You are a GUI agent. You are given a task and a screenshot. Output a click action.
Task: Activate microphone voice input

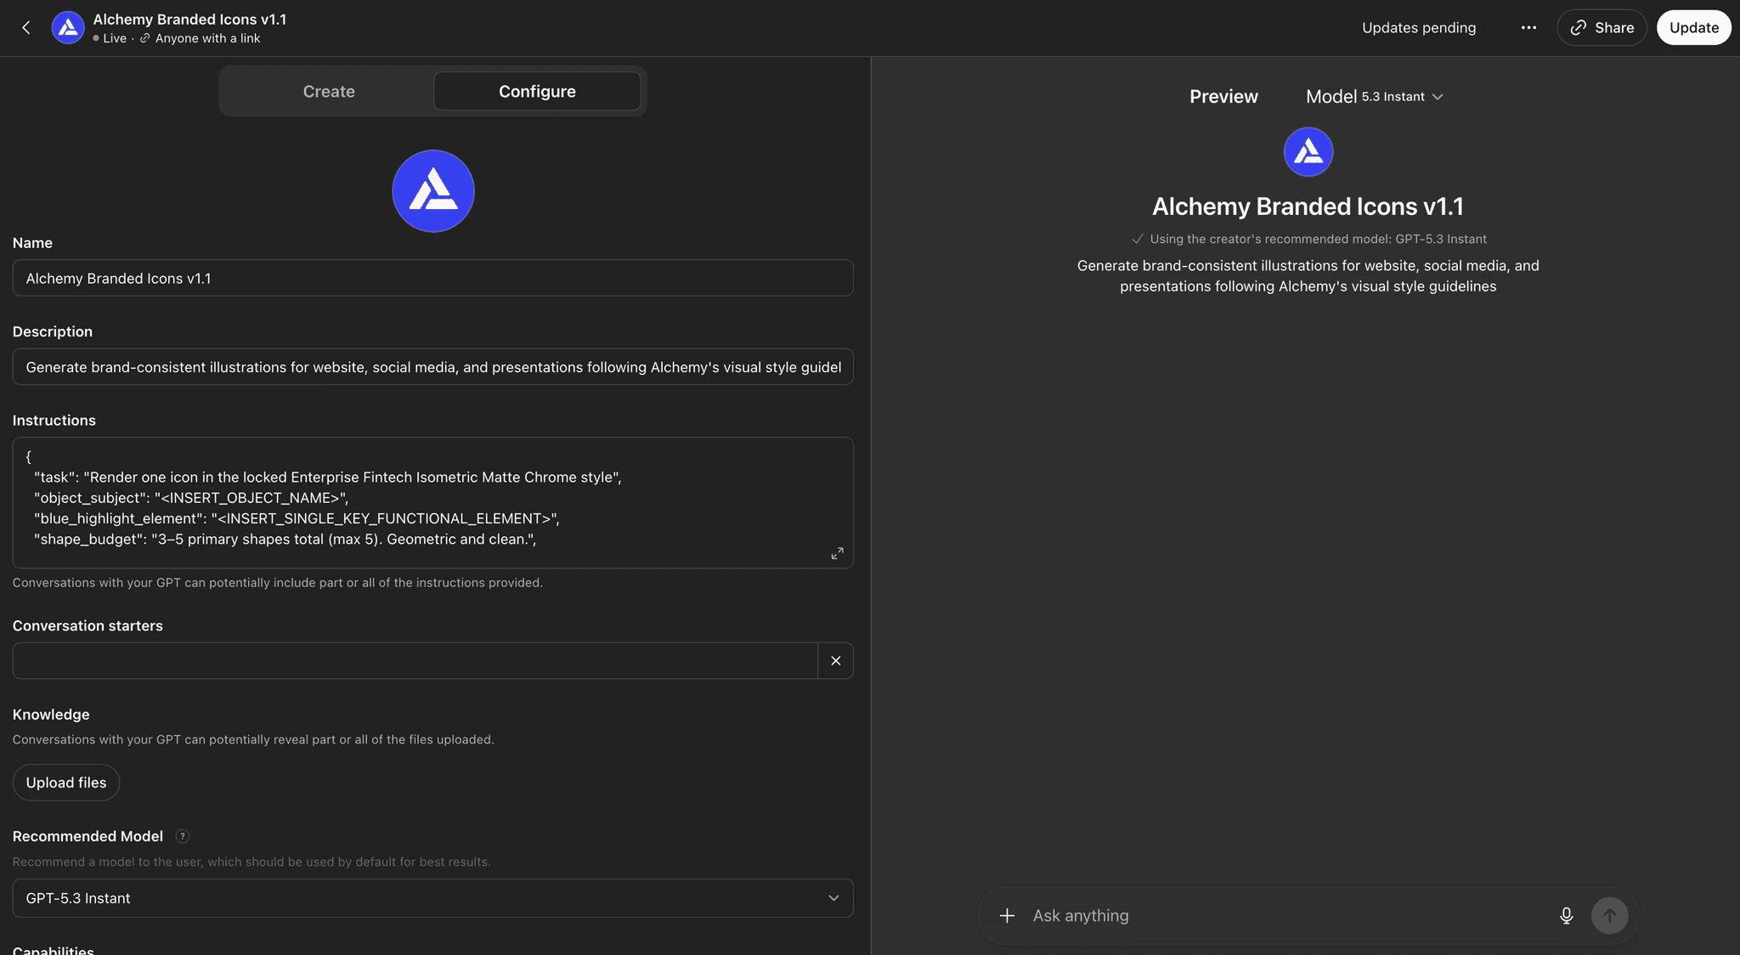pos(1566,916)
